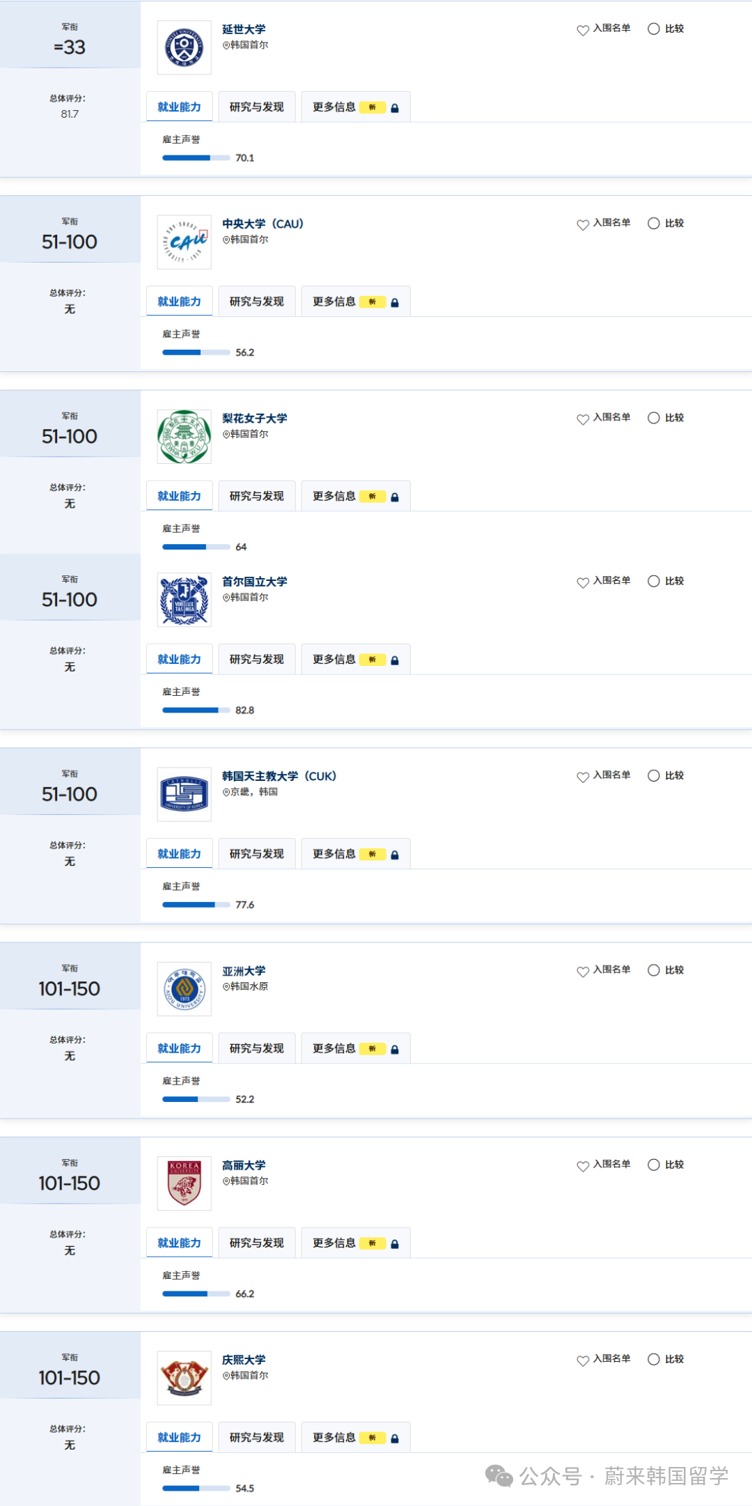Switch to 研究与发现 tab under 中央大学

[x=256, y=302]
